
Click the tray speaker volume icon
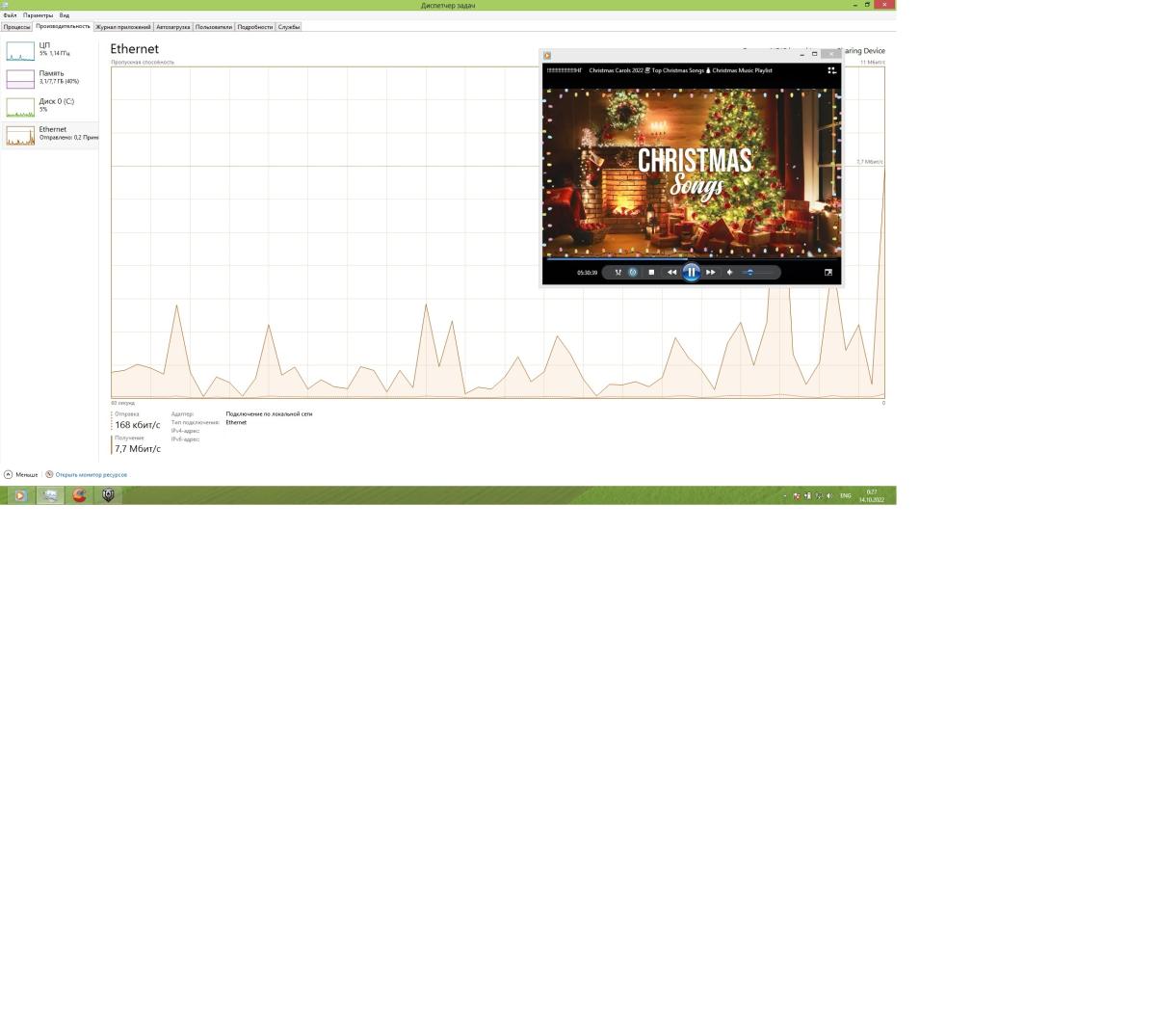[829, 495]
